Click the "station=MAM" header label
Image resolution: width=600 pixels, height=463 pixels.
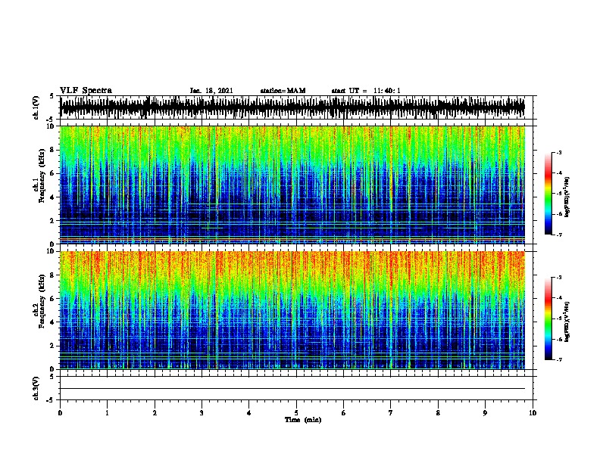coord(283,91)
